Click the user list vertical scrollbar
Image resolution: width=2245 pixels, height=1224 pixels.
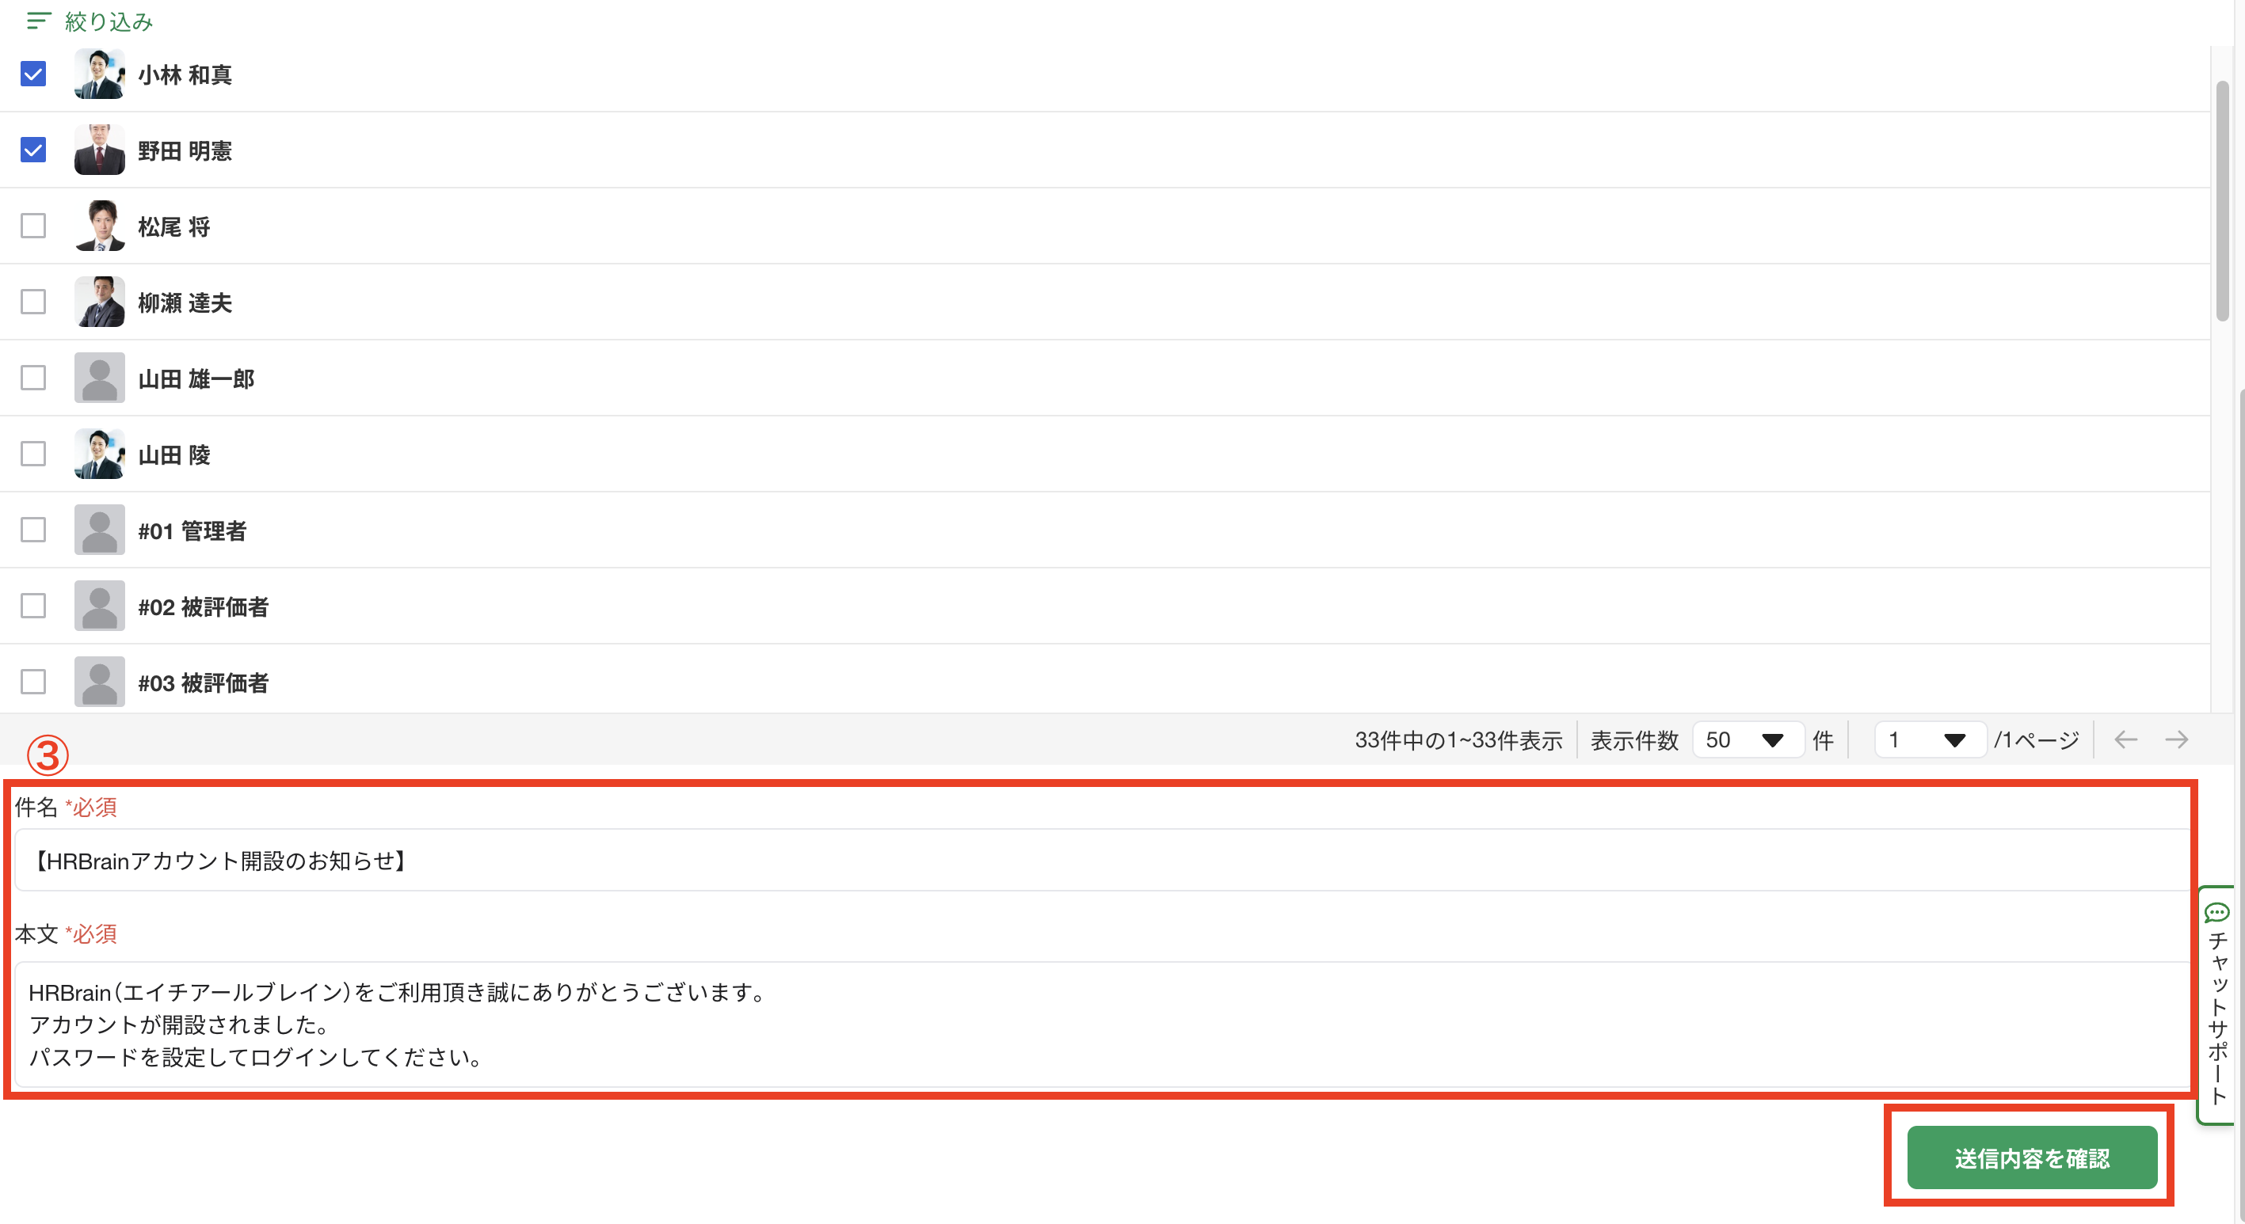[2222, 200]
